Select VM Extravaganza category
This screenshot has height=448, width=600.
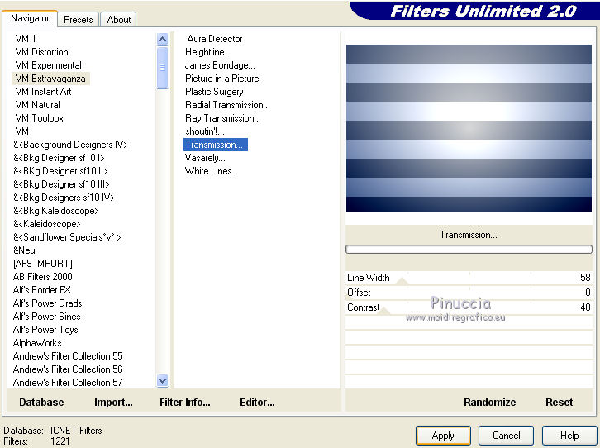pos(50,79)
